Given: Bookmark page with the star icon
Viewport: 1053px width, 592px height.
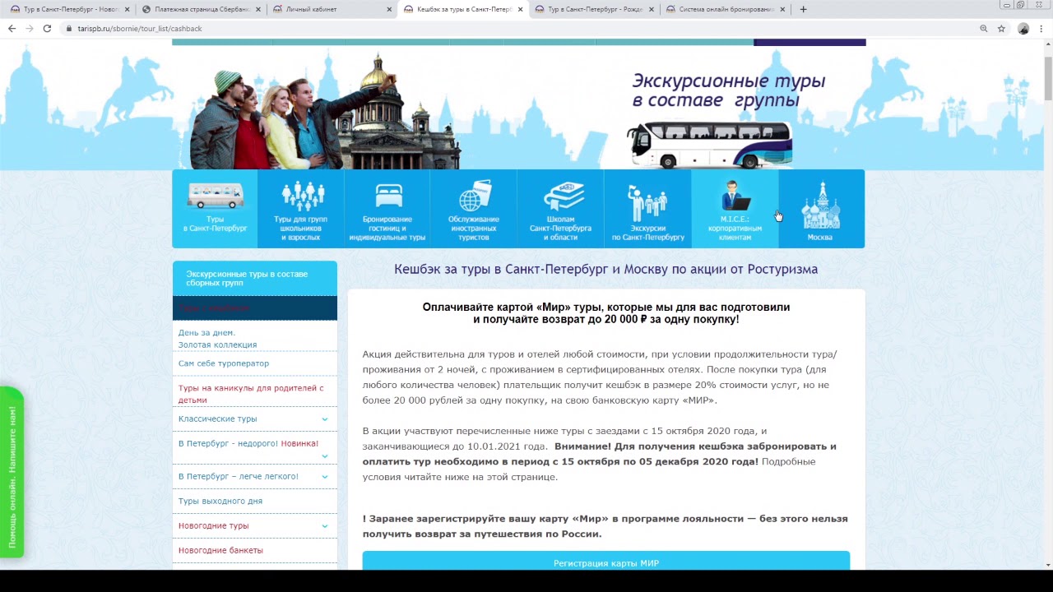Looking at the screenshot, I should [1001, 28].
